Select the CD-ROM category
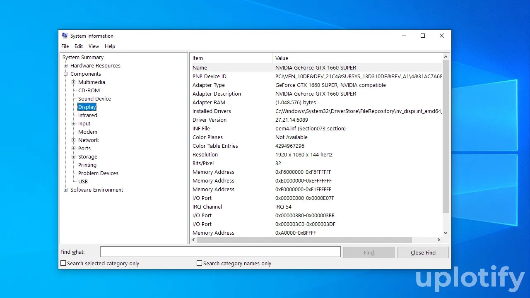The width and height of the screenshot is (530, 298). [89, 91]
